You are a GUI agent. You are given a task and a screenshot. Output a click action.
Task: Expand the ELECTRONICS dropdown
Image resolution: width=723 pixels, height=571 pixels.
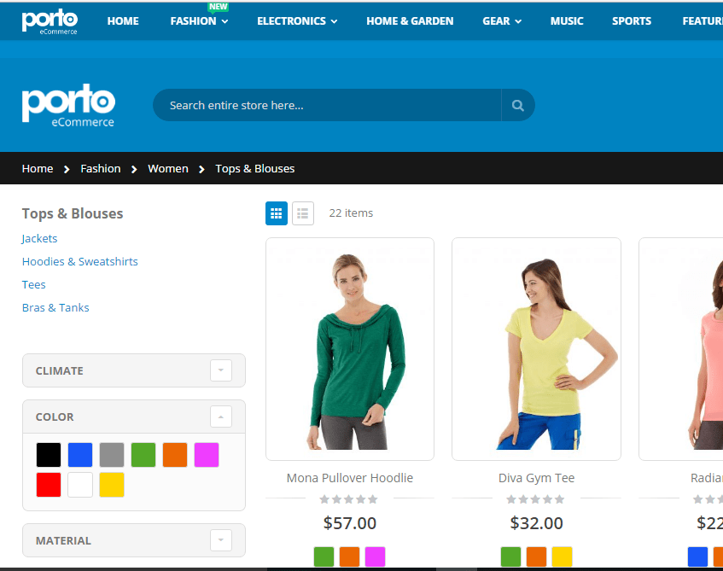296,20
